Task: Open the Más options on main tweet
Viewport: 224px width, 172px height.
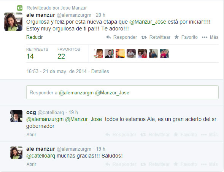Action: click(x=210, y=37)
